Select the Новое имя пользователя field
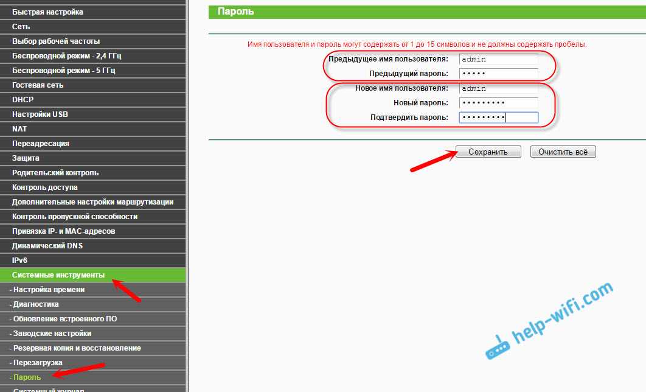The height and width of the screenshot is (392, 646). tap(499, 89)
